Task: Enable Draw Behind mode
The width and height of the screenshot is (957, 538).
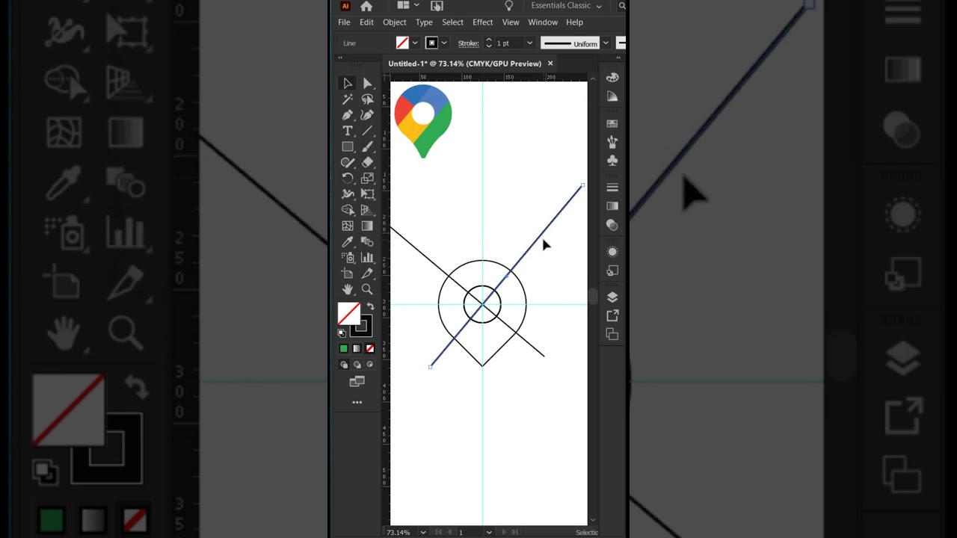Action: 357,365
